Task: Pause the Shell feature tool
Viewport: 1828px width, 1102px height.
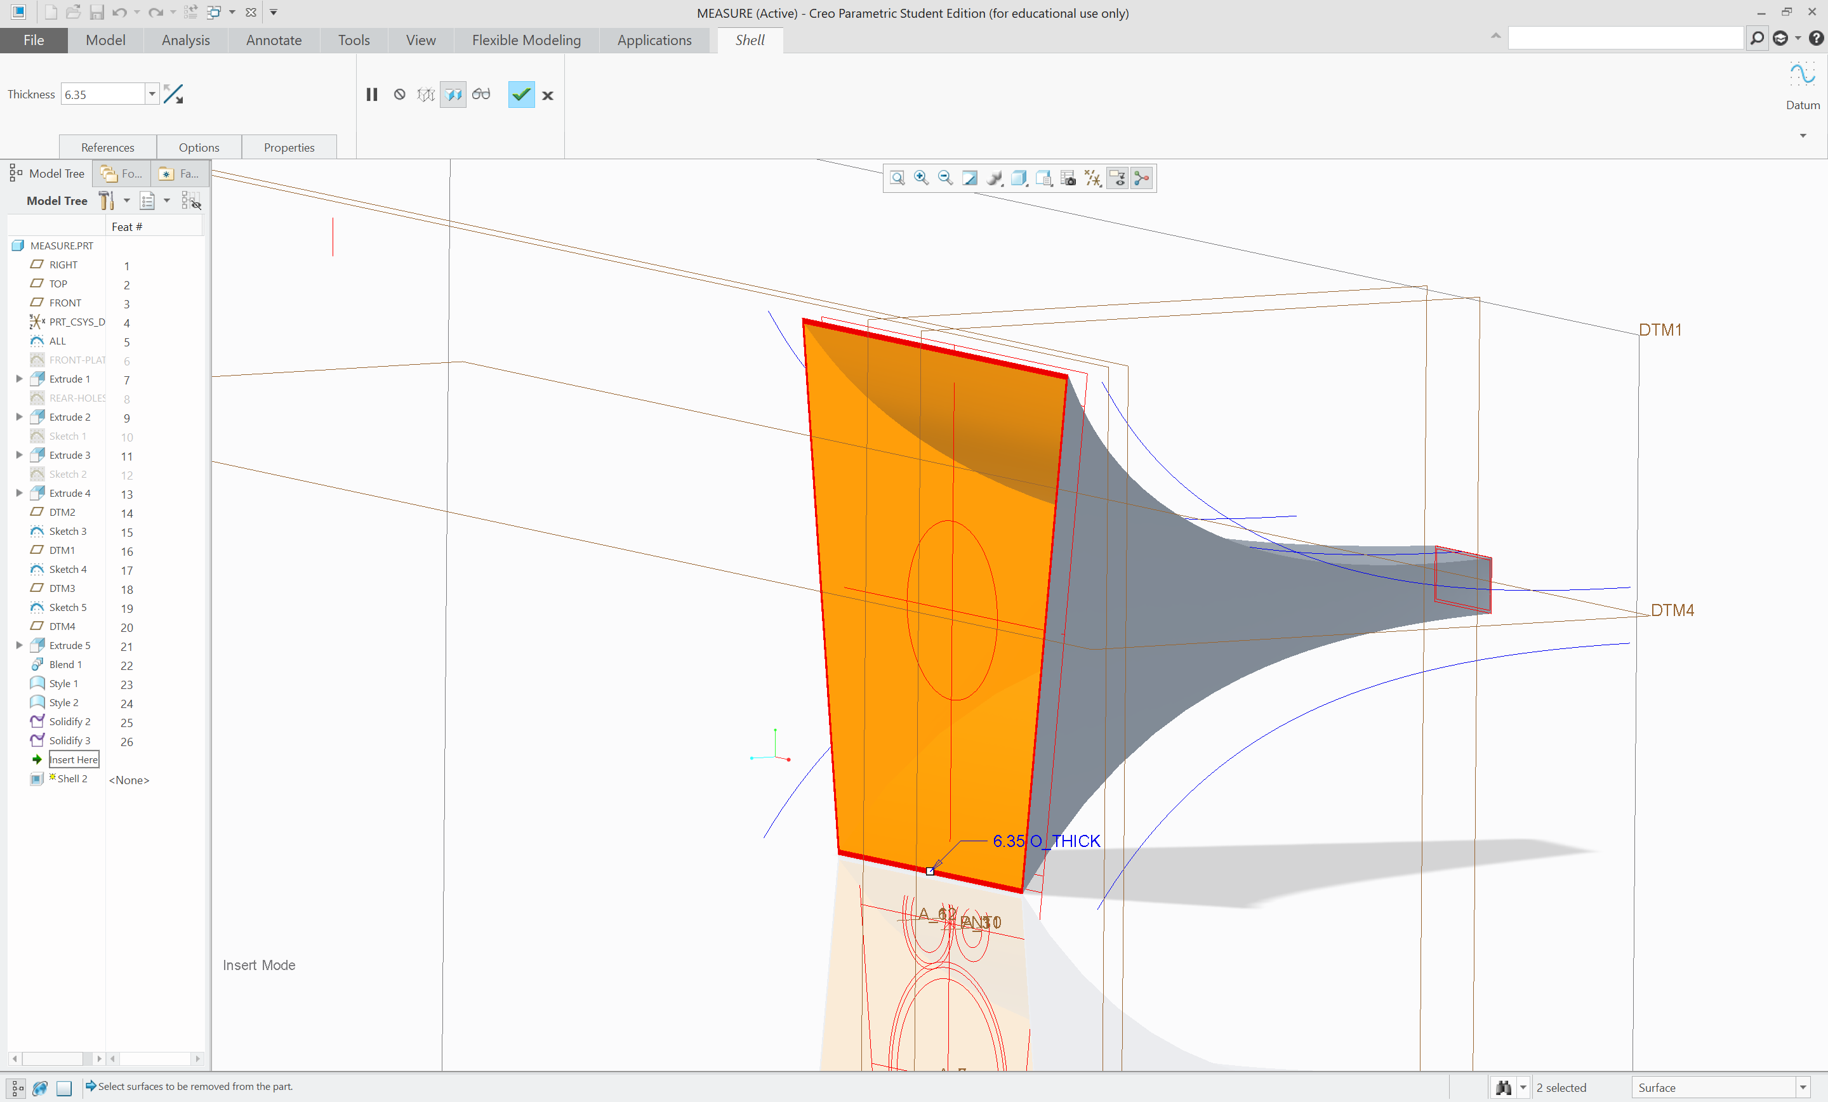Action: tap(372, 94)
